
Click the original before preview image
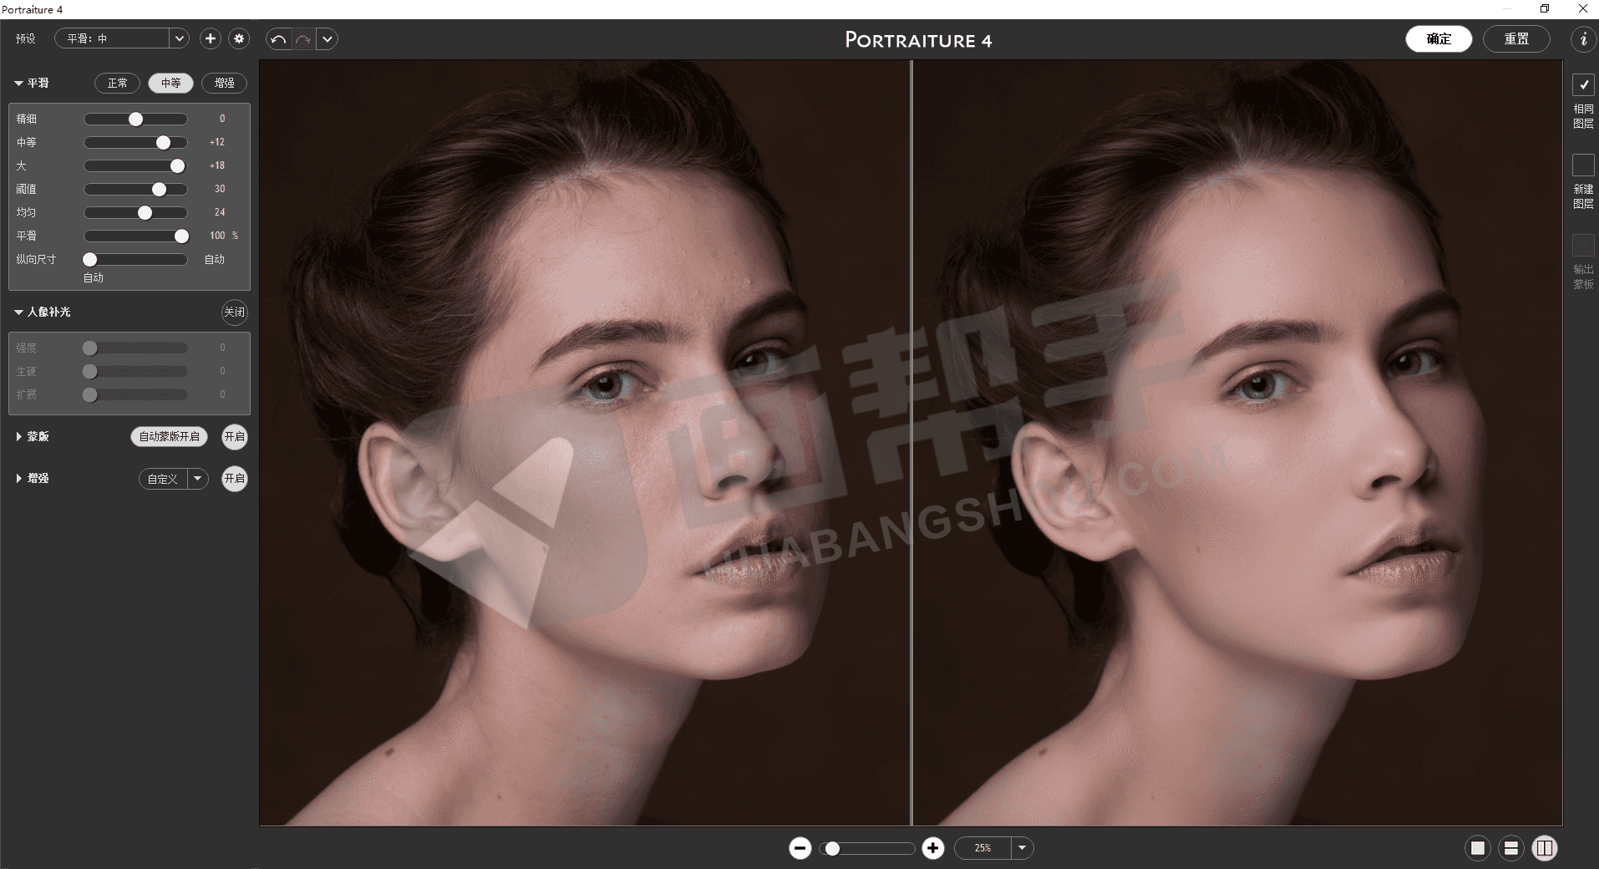(585, 443)
